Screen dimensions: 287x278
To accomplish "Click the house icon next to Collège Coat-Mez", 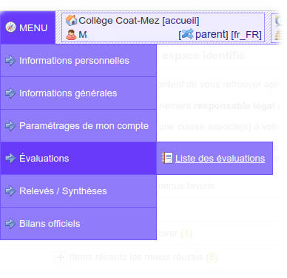I will (x=71, y=20).
